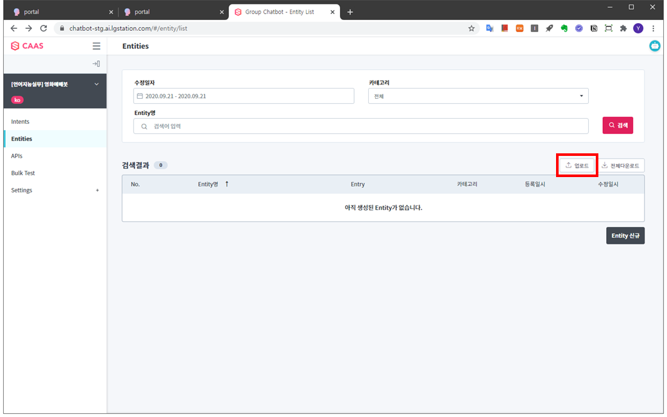Click the CAAS logo
Image resolution: width=667 pixels, height=417 pixels.
tap(28, 46)
